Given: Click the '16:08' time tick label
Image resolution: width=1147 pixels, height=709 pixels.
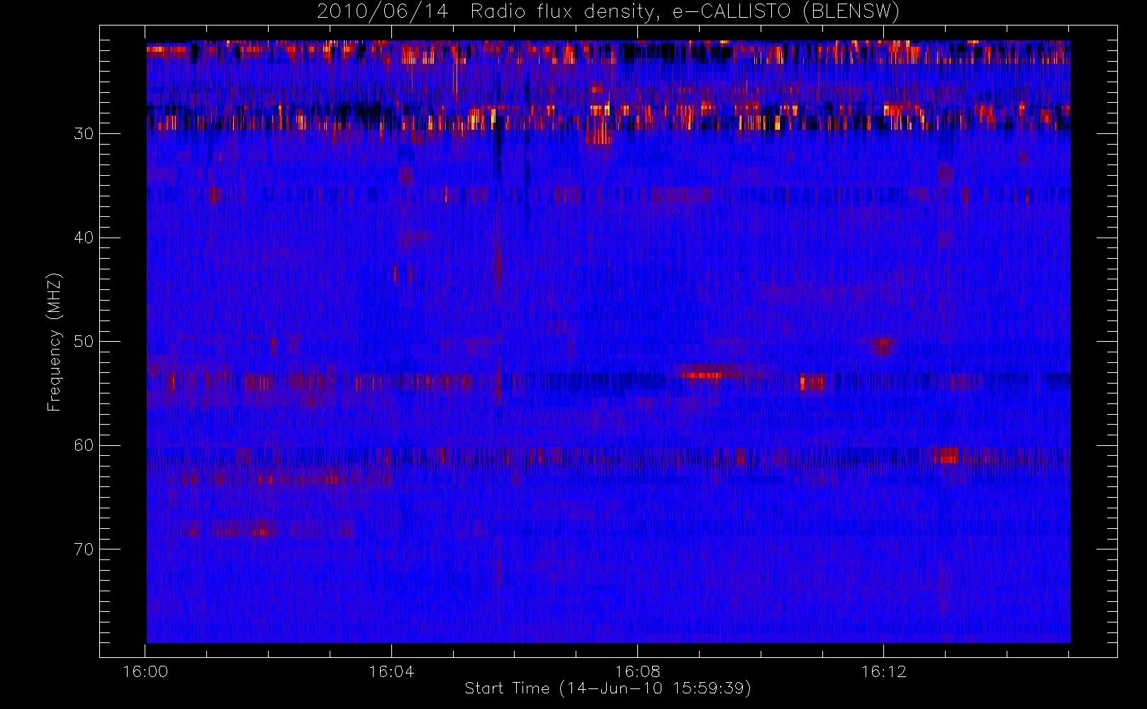Looking at the screenshot, I should click(637, 671).
